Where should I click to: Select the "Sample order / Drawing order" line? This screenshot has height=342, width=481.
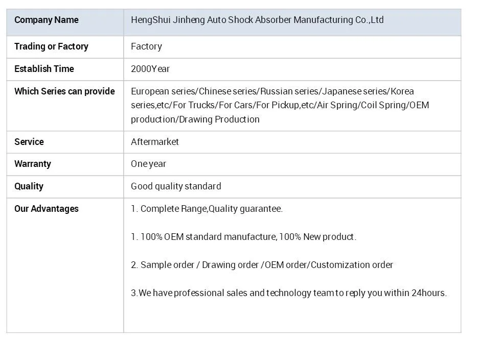(x=262, y=265)
